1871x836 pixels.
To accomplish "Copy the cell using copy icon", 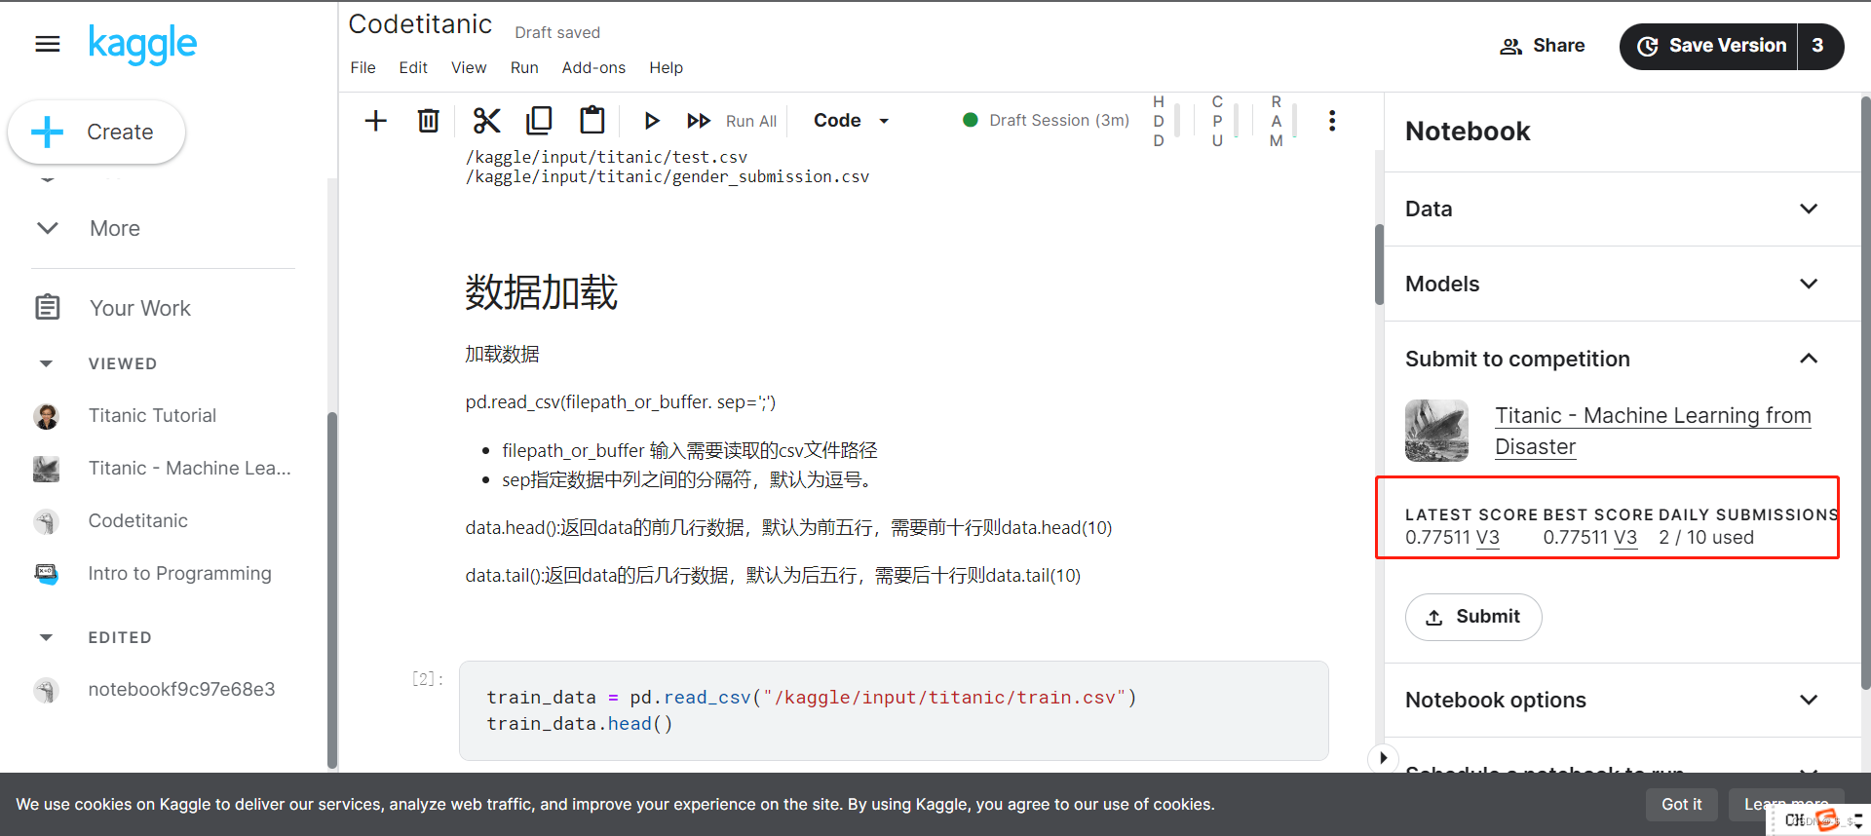I will [x=539, y=121].
